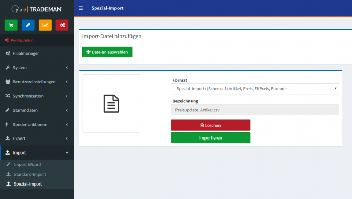Open the Synchronisation menu item
The height and width of the screenshot is (199, 352).
37,96
